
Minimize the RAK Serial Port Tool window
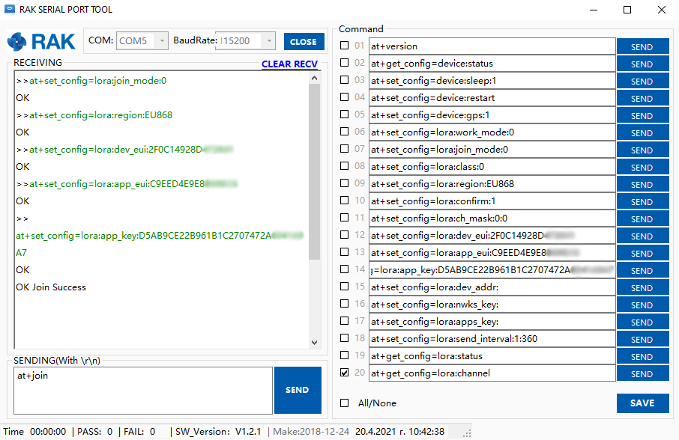pyautogui.click(x=593, y=10)
